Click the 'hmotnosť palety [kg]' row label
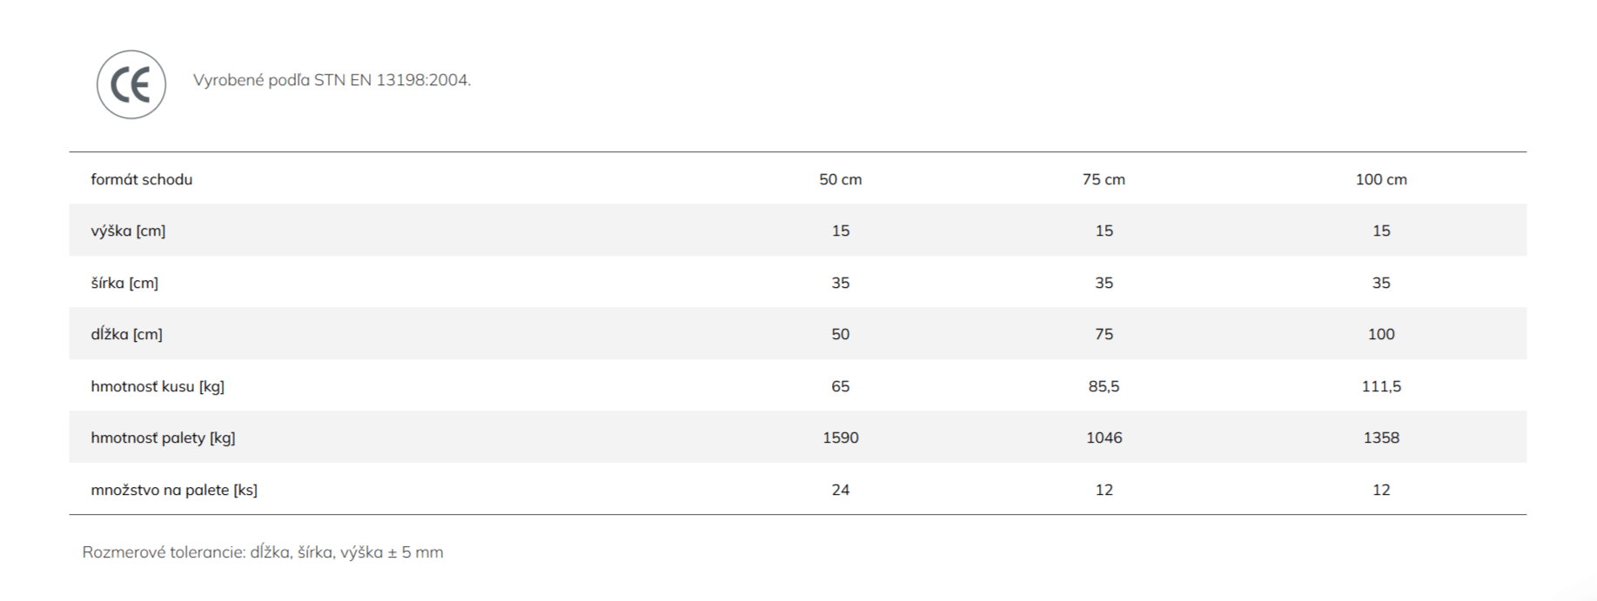 pyautogui.click(x=163, y=437)
